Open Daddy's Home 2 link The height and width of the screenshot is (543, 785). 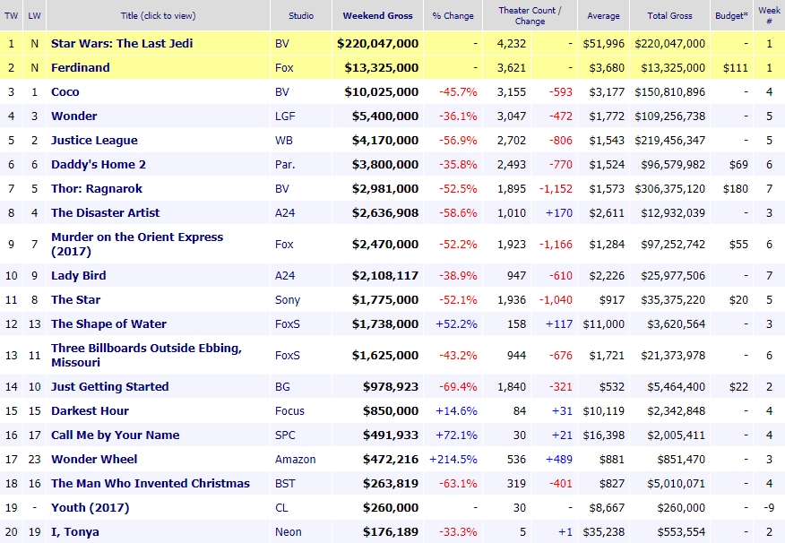[99, 165]
